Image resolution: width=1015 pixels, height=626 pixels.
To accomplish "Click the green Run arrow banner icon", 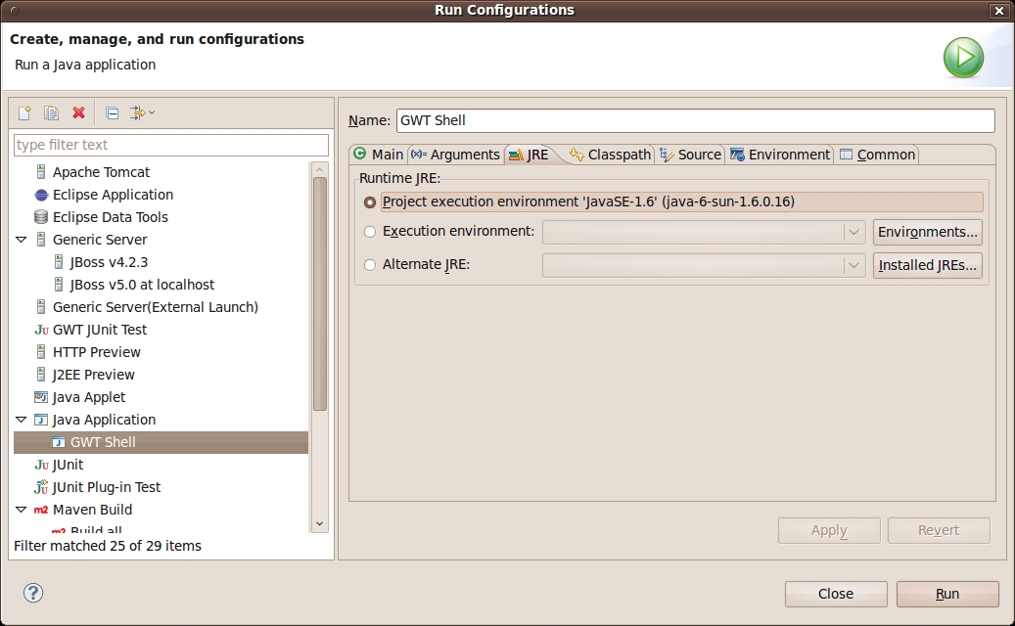I will [x=963, y=58].
